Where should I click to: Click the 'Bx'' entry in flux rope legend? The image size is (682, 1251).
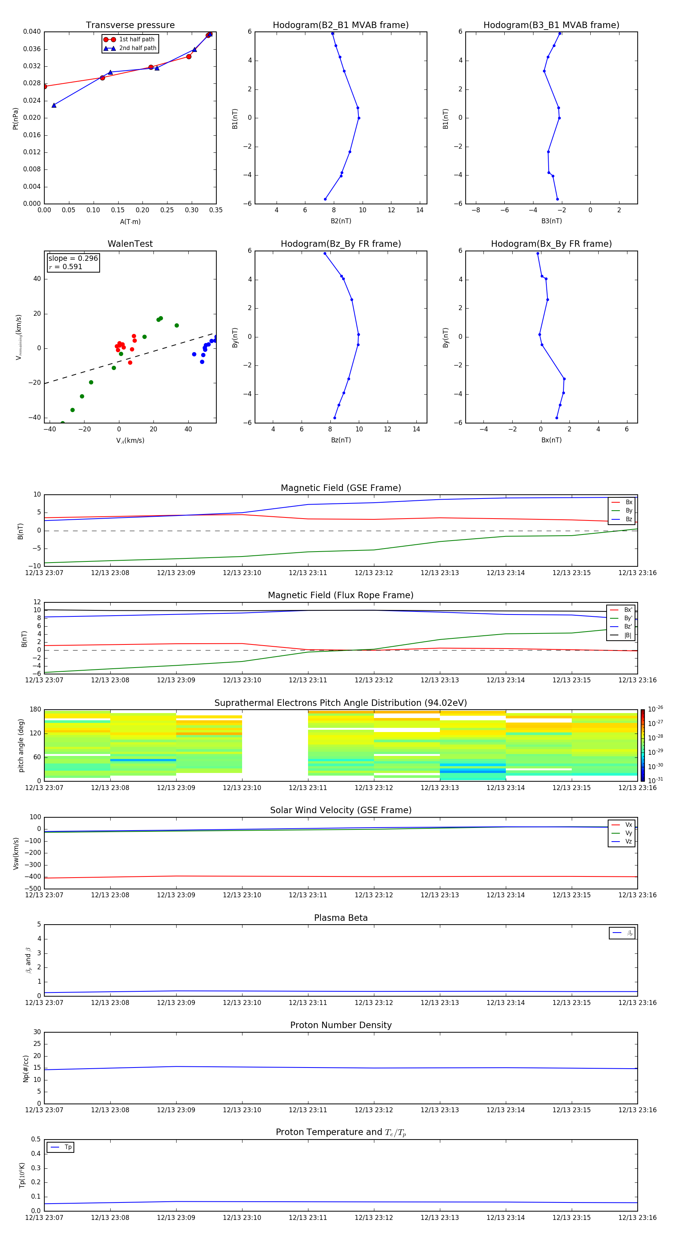coord(621,610)
